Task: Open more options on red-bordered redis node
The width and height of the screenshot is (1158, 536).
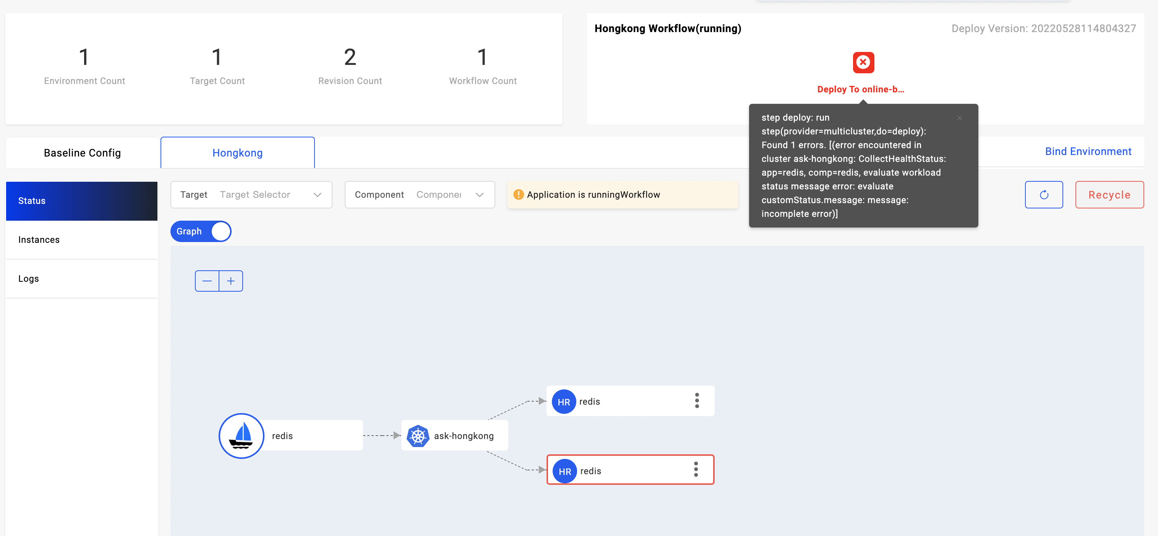Action: coord(696,470)
